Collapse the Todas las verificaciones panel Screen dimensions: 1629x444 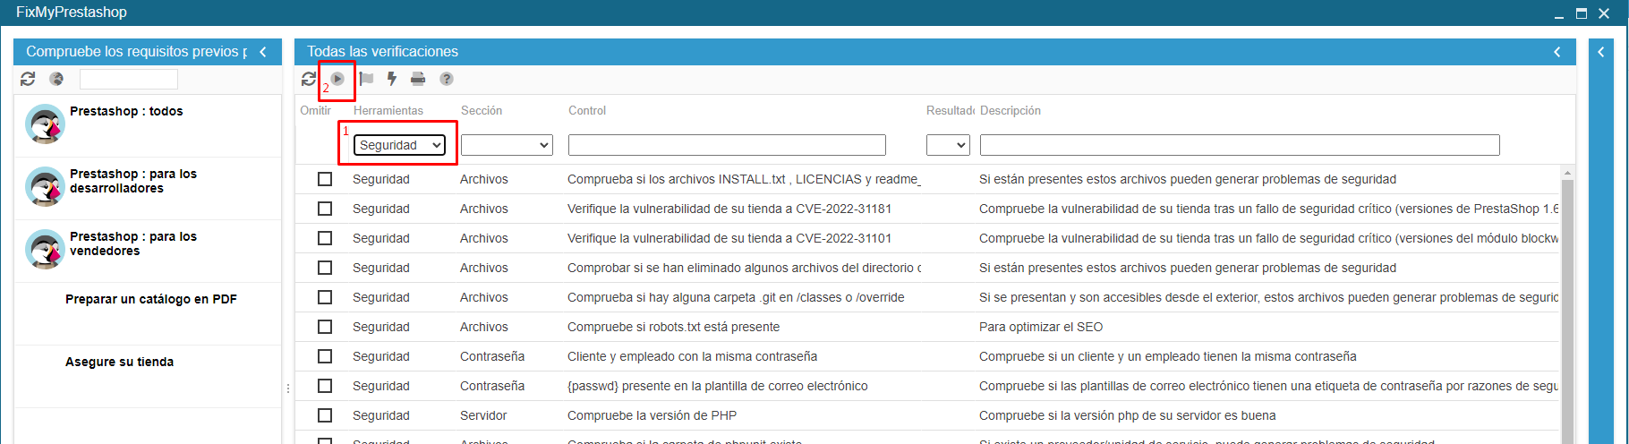(1557, 52)
